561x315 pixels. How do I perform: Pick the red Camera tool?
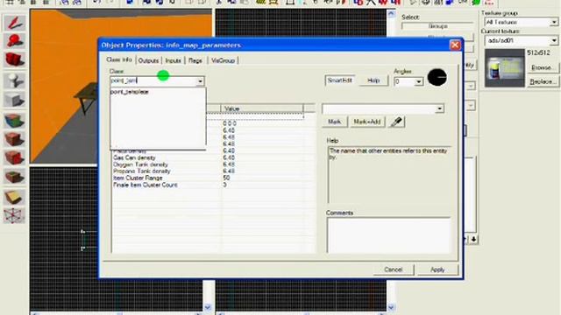point(14,59)
